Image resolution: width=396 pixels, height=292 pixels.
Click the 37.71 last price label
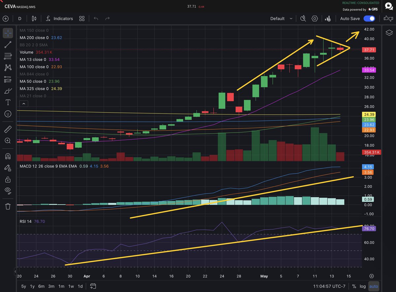[368, 50]
